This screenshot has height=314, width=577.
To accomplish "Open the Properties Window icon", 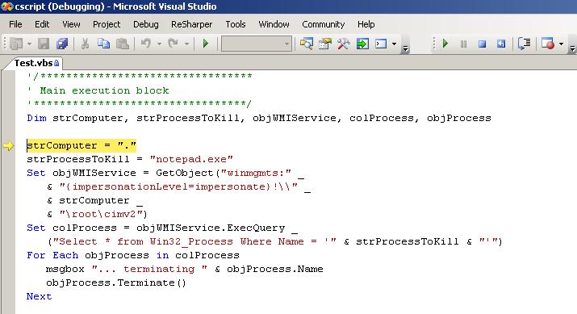I will click(325, 44).
